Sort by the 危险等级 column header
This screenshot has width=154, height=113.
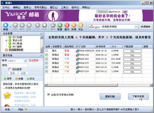(69, 47)
